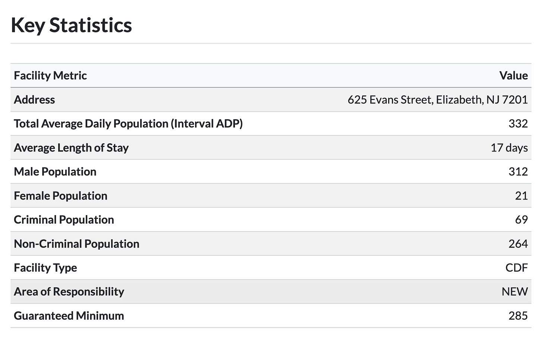Click the 312 male population value
The width and height of the screenshot is (543, 339).
tap(518, 172)
